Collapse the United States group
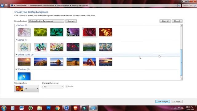 [x=16, y=55]
